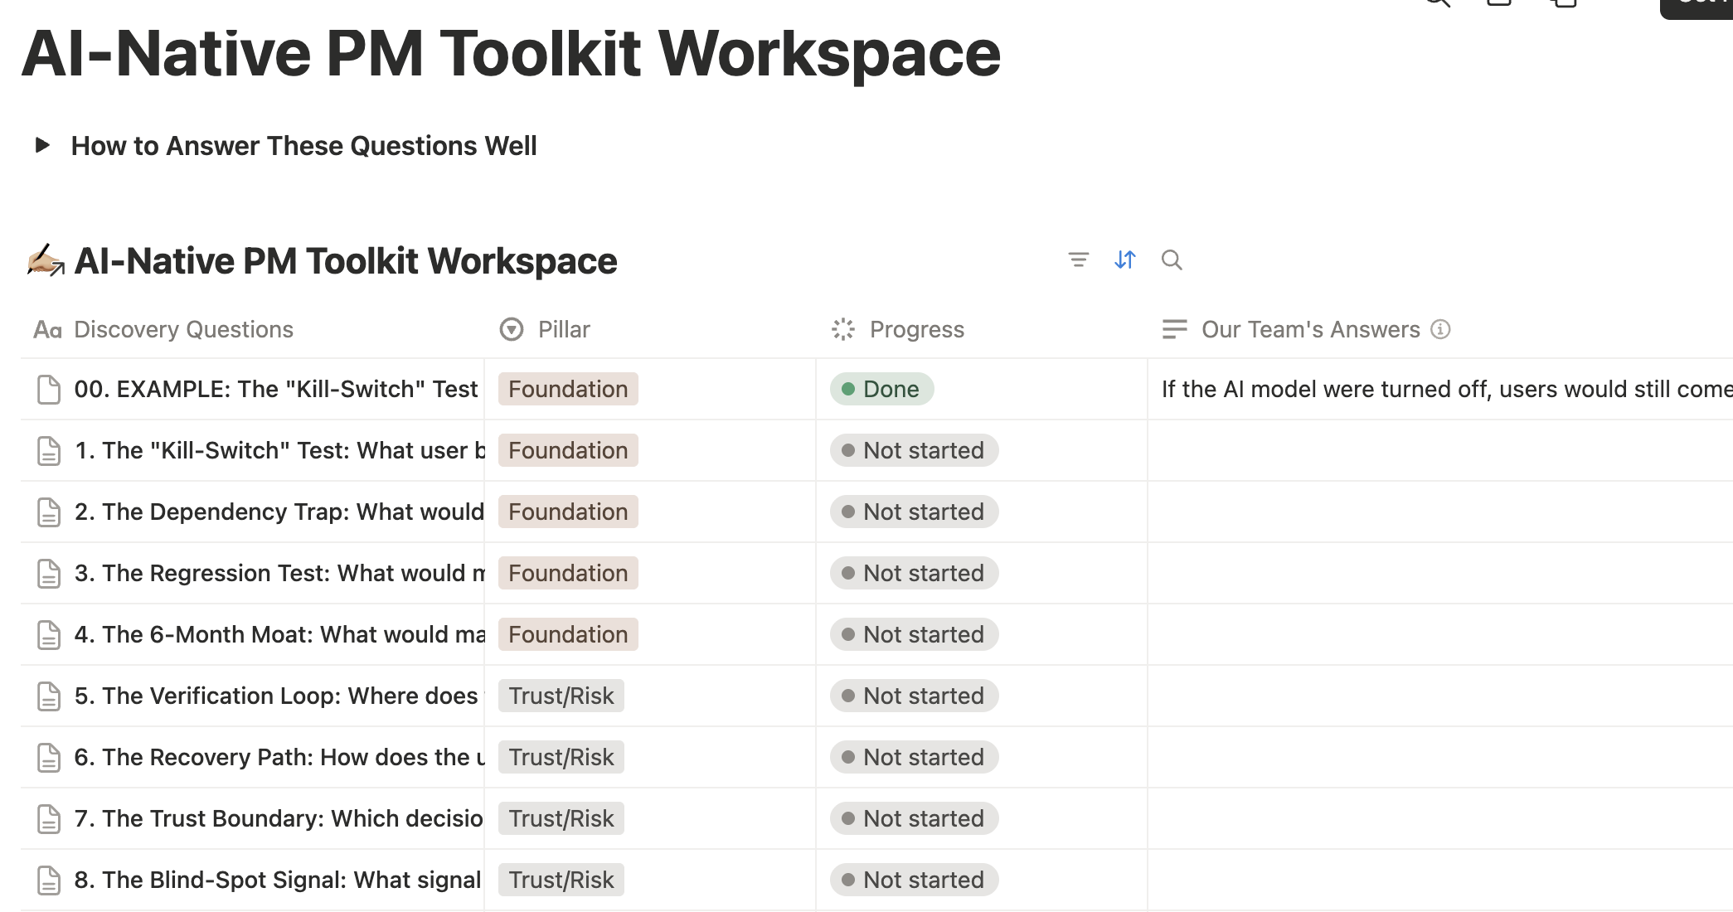Click the Done status pill on the EXAMPLE row

point(881,389)
